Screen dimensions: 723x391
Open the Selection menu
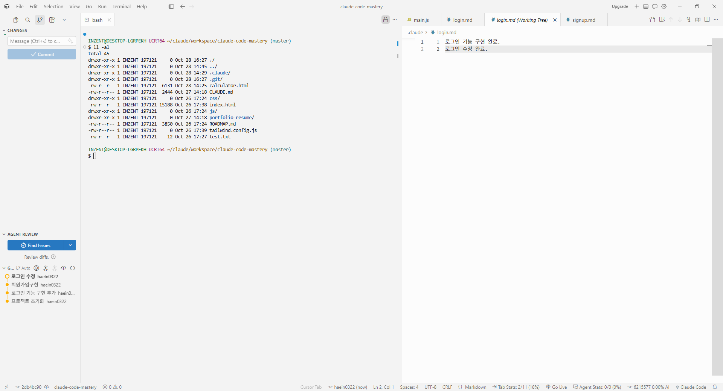tap(53, 6)
